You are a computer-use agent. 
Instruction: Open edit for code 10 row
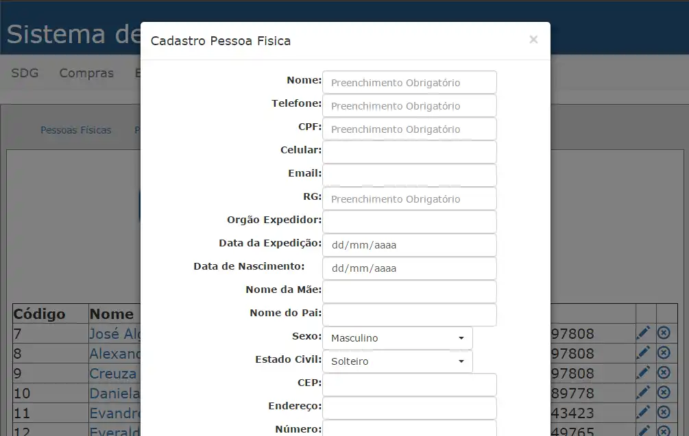coord(642,393)
